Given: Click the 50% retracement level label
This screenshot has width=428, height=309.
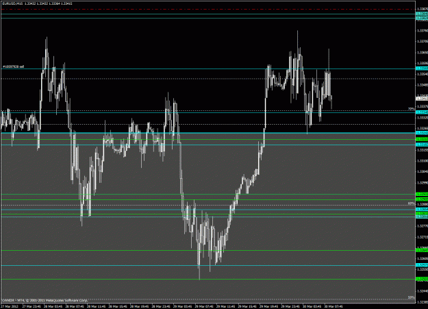Looking at the screenshot, I should coord(411,297).
